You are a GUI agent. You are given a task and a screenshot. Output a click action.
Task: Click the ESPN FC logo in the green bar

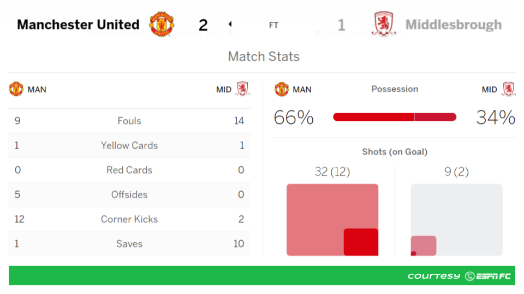488,276
